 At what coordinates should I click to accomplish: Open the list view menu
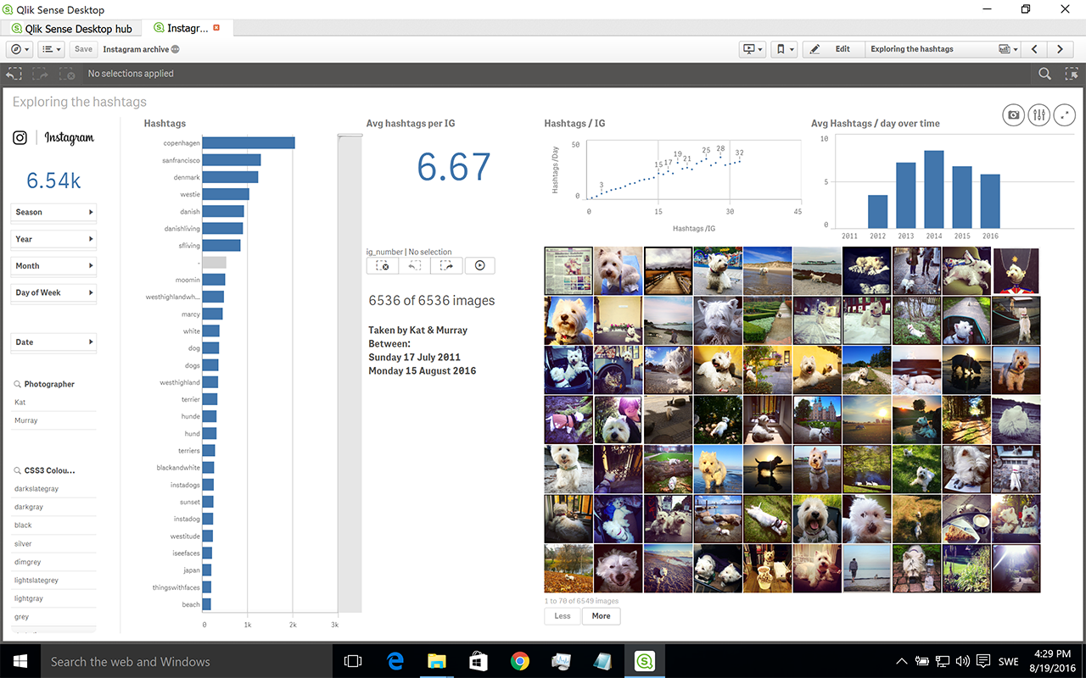pos(51,49)
